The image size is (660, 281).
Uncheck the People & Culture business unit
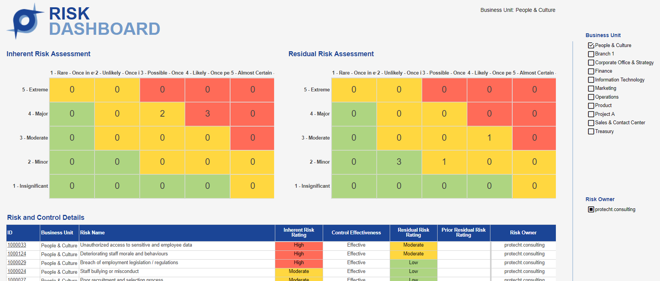click(591, 45)
